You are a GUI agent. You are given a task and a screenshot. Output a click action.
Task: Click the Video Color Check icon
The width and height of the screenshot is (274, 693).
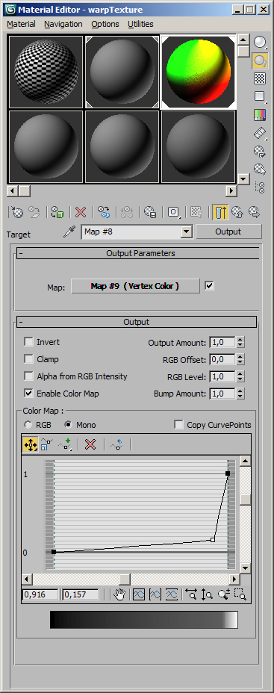tap(261, 115)
